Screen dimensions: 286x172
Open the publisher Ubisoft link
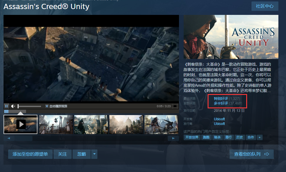pyautogui.click(x=219, y=124)
